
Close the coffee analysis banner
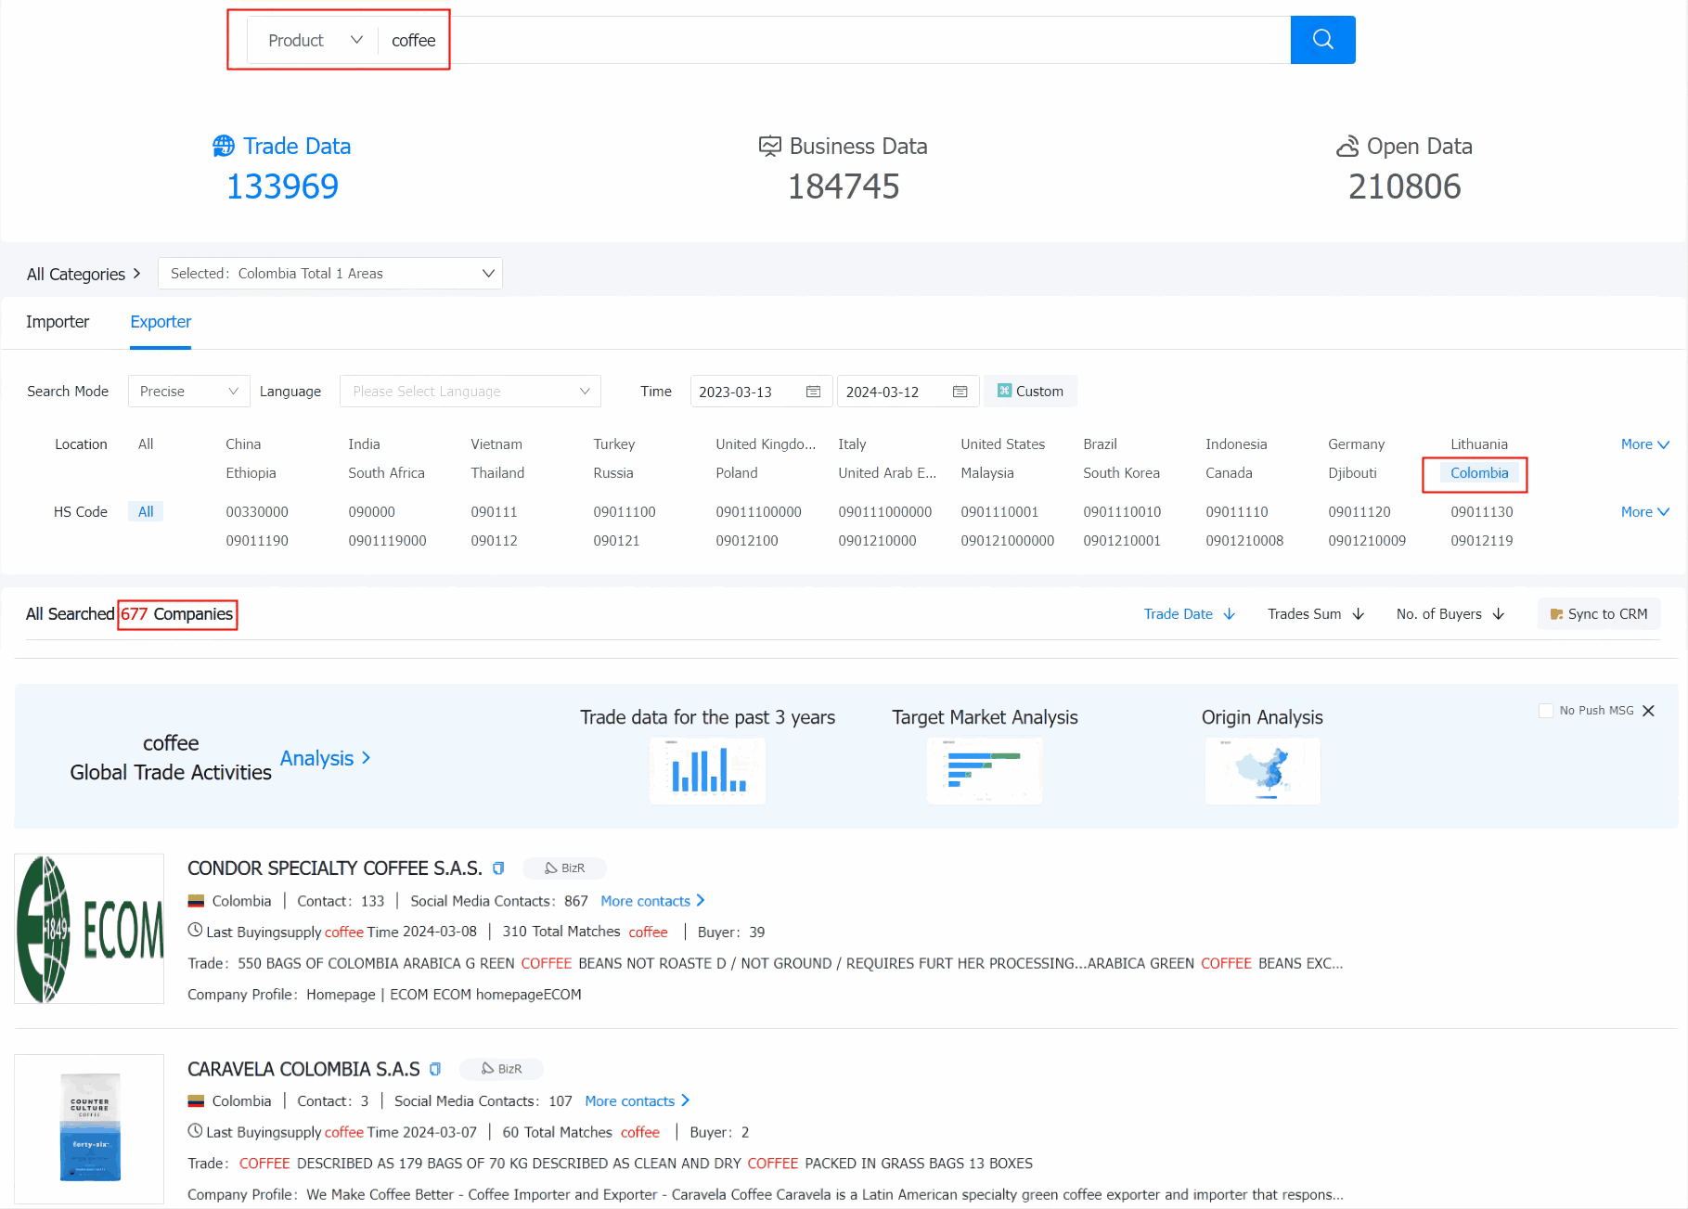point(1648,711)
